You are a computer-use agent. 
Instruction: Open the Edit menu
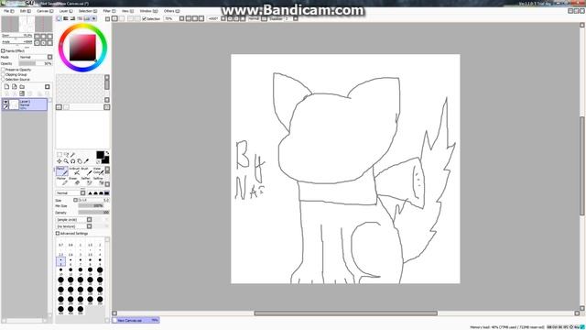pos(25,11)
